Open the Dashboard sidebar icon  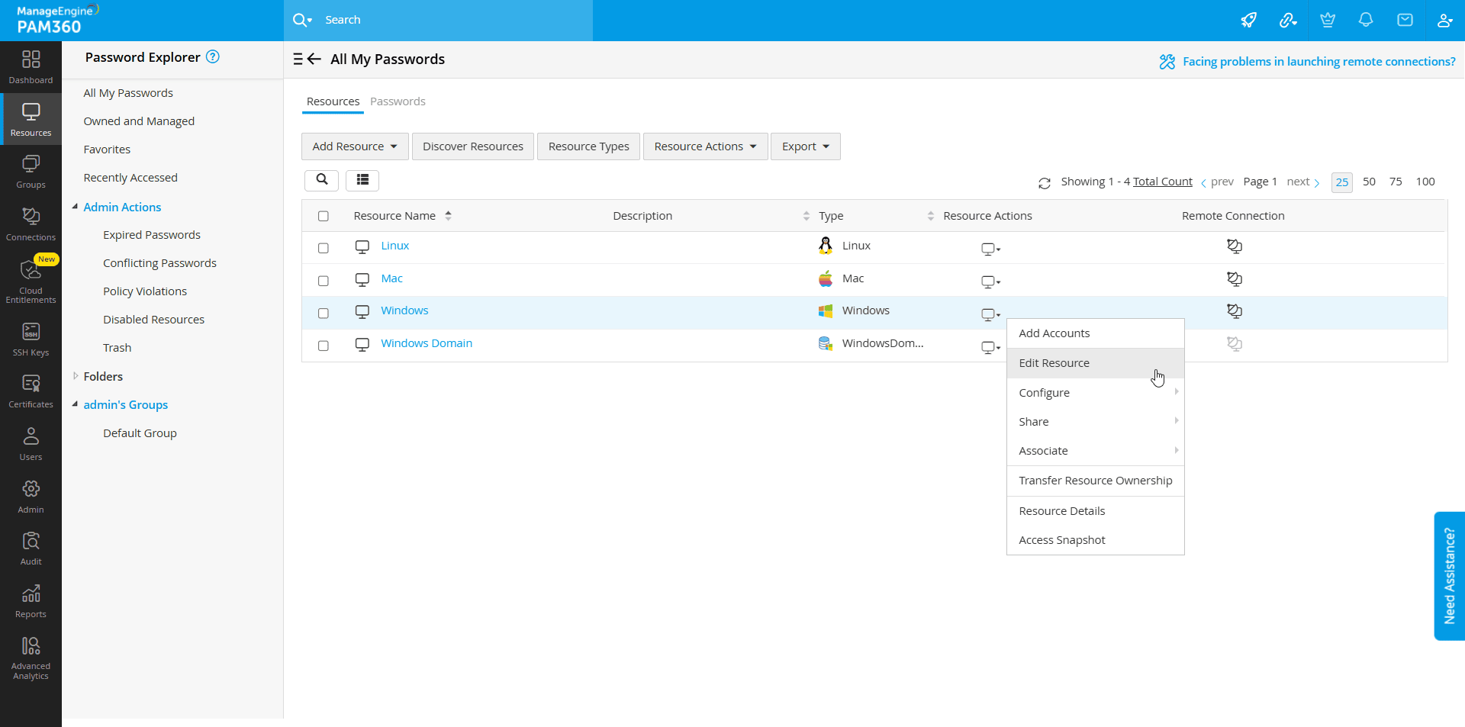(x=31, y=67)
